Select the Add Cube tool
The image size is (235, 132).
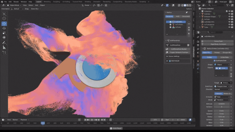[x=4, y=53]
